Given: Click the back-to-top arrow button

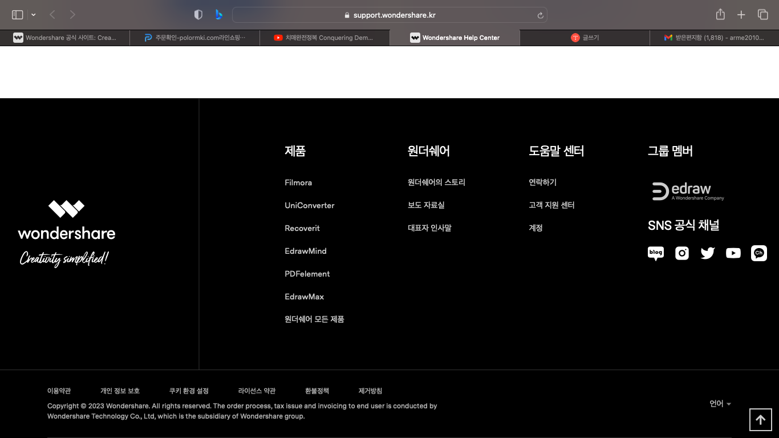Looking at the screenshot, I should click(x=760, y=420).
